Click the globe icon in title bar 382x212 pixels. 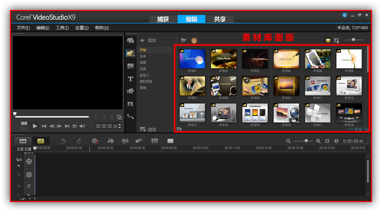click(x=345, y=15)
